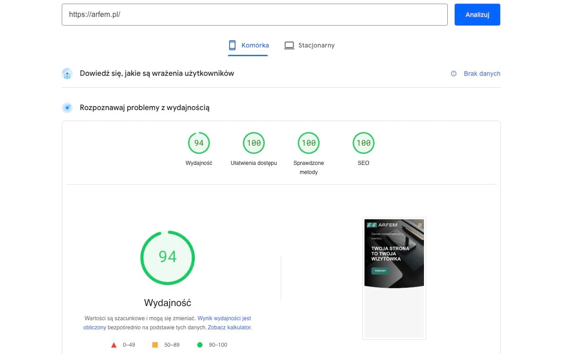Click the performance diagnostics section icon
Screen dimensions: 579x354
[67, 108]
